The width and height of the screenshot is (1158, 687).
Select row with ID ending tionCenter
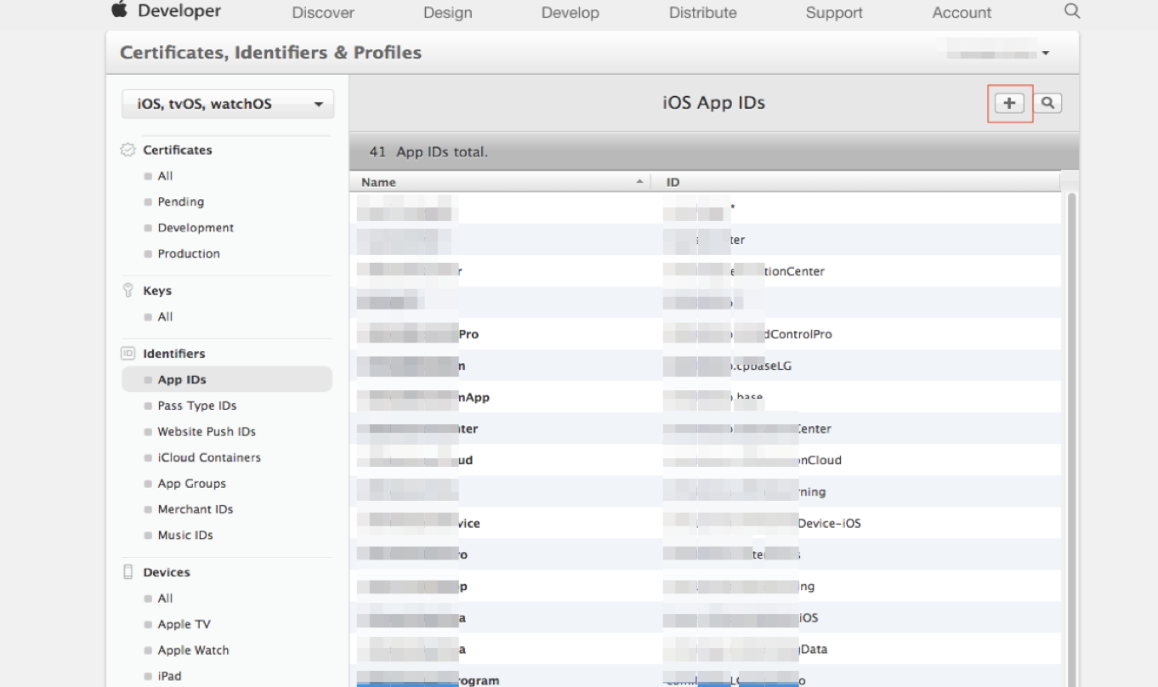705,271
